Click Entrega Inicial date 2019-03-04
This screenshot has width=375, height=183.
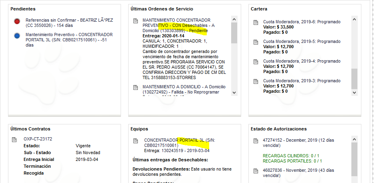pos(87,160)
